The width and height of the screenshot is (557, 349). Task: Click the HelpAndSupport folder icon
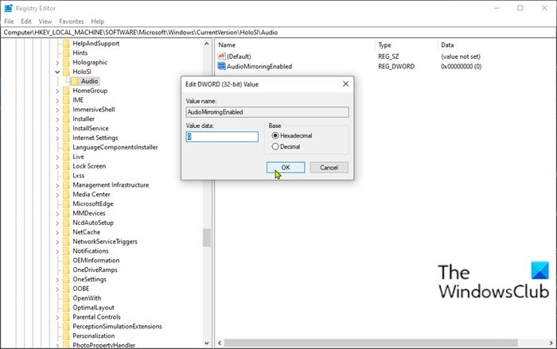(x=66, y=43)
